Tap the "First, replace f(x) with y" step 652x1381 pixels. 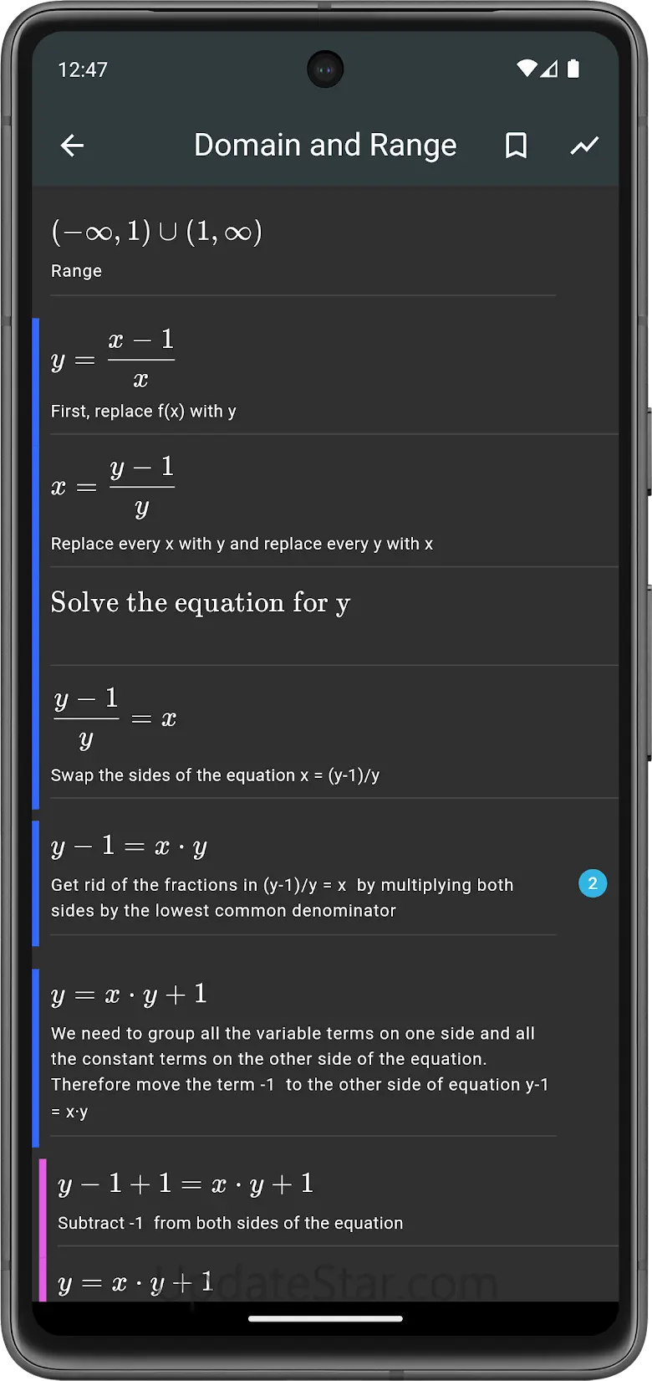tap(144, 412)
